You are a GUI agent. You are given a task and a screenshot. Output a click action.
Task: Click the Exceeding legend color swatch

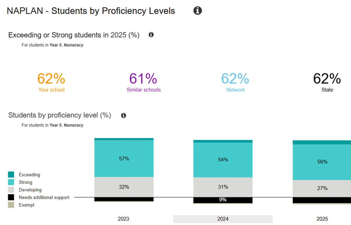(11, 175)
